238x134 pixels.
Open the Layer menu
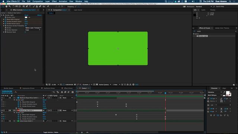click(47, 1)
